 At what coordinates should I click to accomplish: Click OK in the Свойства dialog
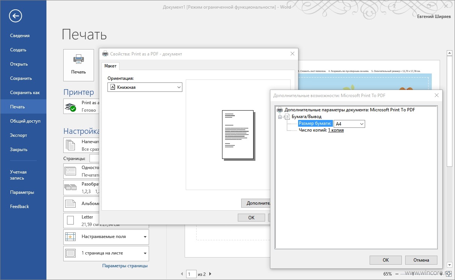pos(251,217)
